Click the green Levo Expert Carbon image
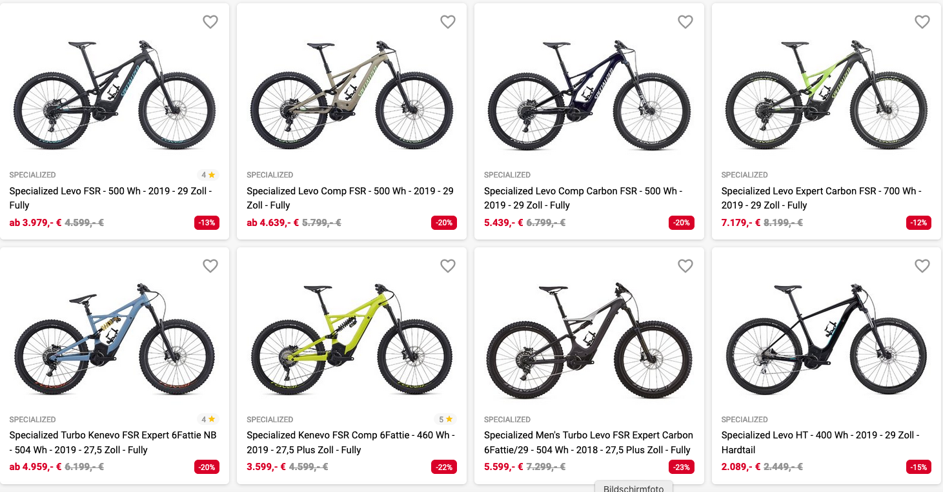The width and height of the screenshot is (943, 492). click(x=826, y=95)
